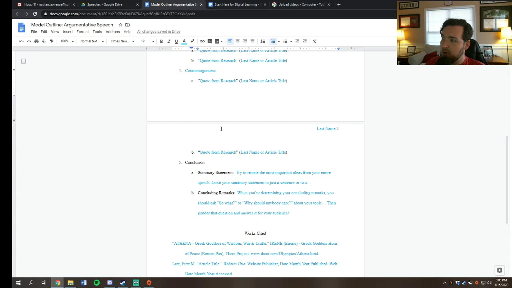The width and height of the screenshot is (512, 288).
Task: Click the Chrome address bar
Action: pos(216,14)
